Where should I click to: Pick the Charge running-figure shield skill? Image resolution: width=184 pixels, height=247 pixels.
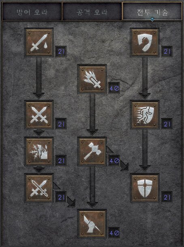coord(145,115)
